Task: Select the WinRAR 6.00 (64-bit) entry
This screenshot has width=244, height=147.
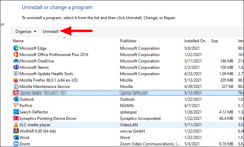Action: click(38, 131)
